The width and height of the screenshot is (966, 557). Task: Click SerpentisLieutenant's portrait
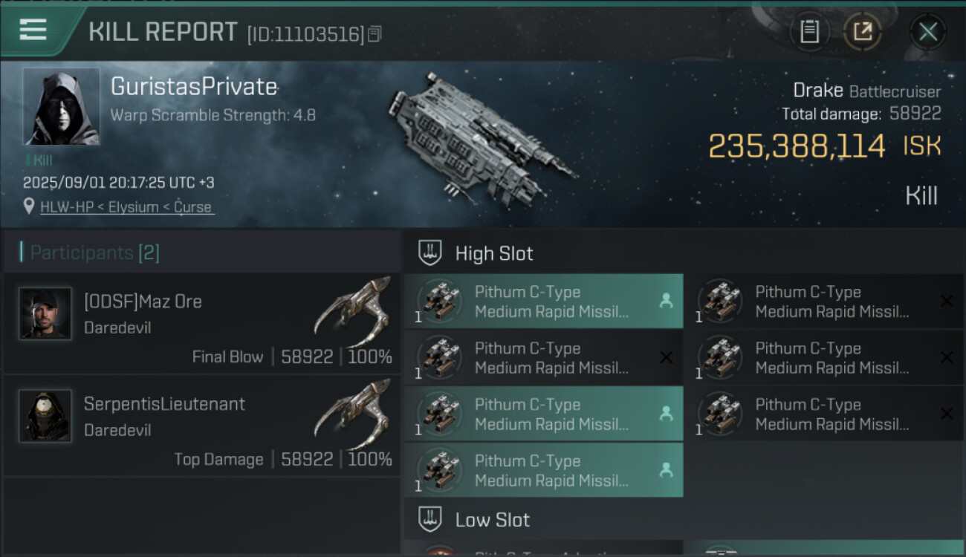pyautogui.click(x=45, y=416)
